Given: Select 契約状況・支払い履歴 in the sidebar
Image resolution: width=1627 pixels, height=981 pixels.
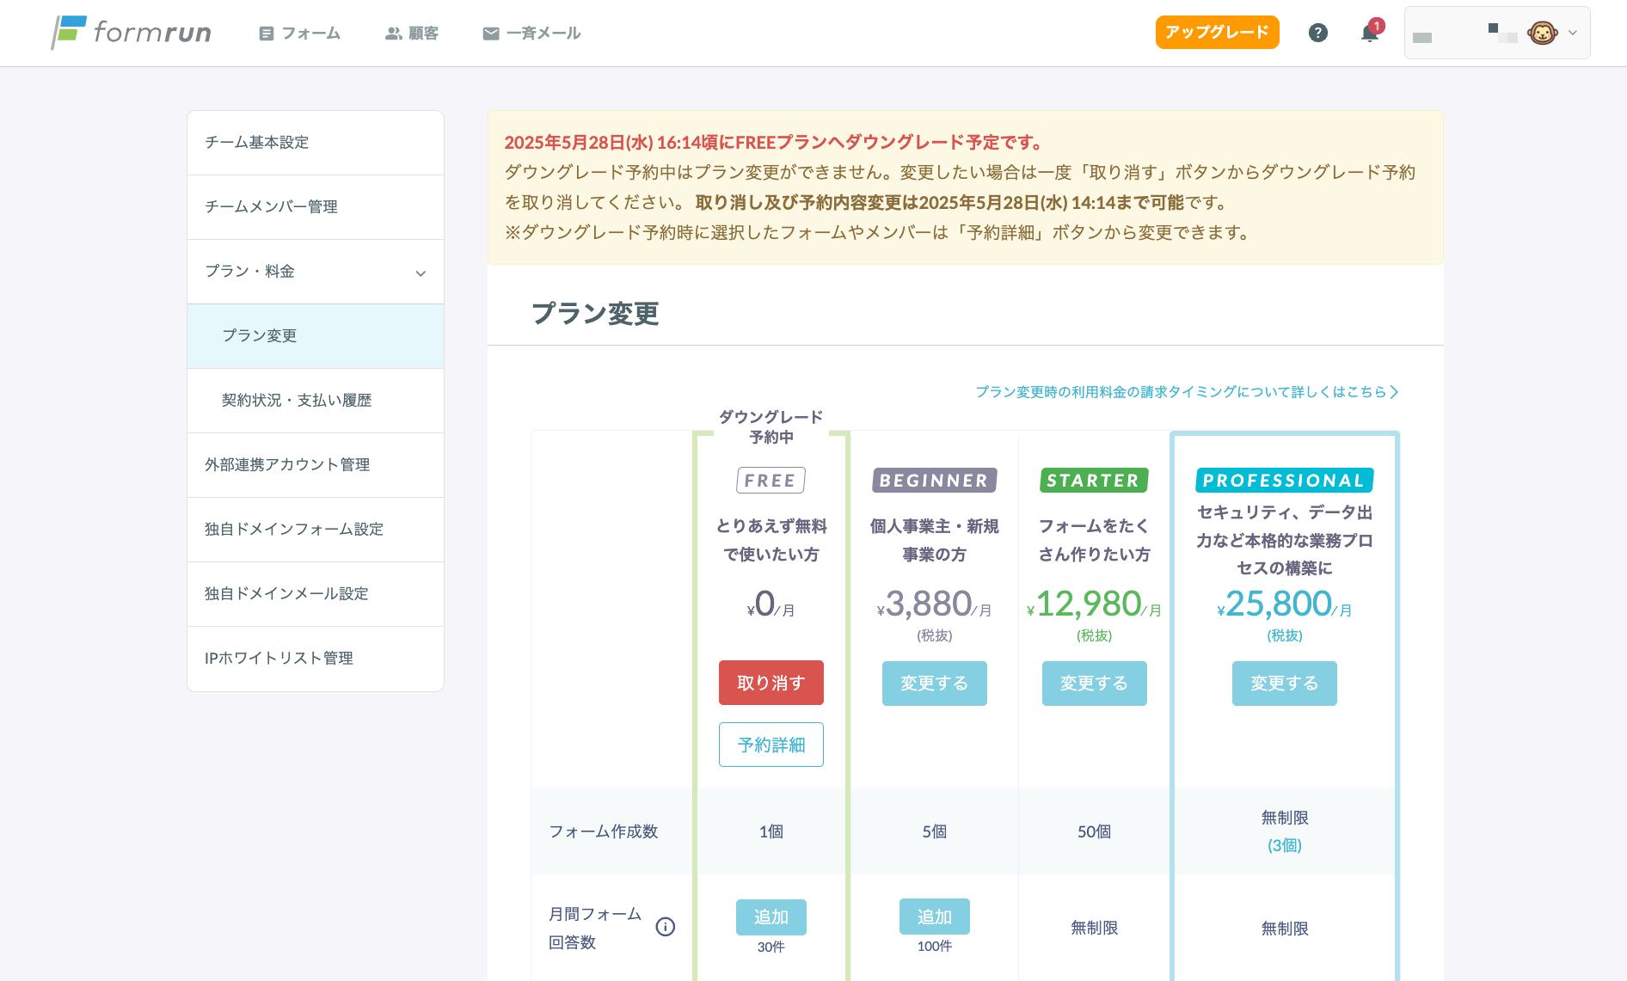Looking at the screenshot, I should 297,401.
